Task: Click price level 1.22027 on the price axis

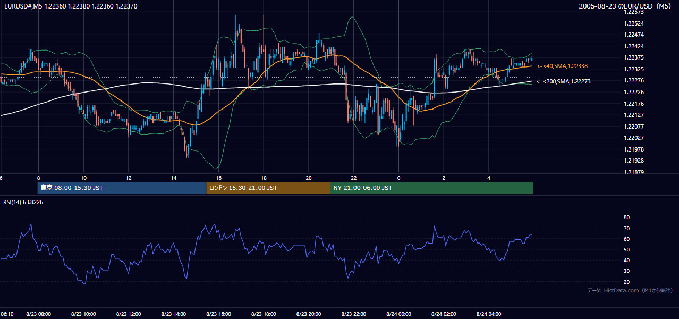Action: pyautogui.click(x=634, y=138)
